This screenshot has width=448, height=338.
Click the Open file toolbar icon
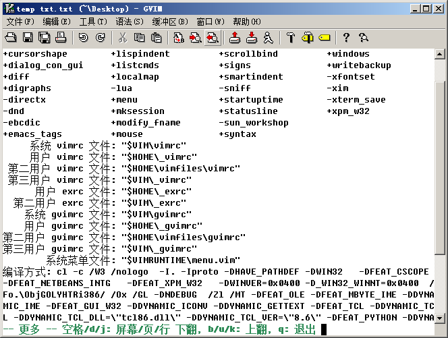click(x=11, y=38)
